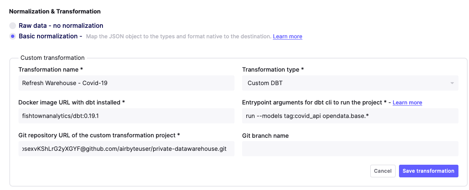Click the 'Custom transformation' section legend
This screenshot has height=190, width=469.
(52, 58)
